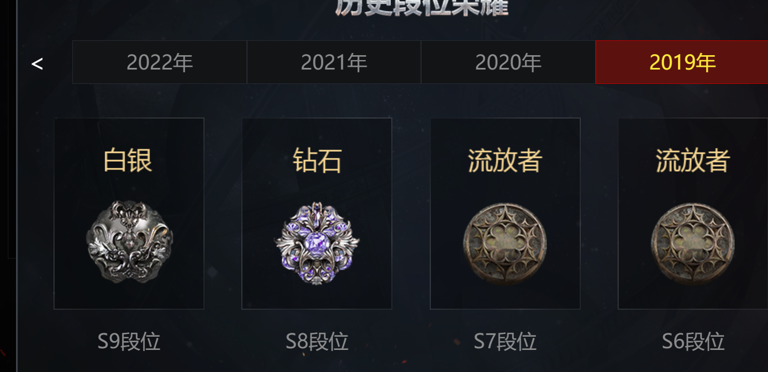This screenshot has height=372, width=768.
Task: Select the S7 bronze exile medallion
Action: 505,243
